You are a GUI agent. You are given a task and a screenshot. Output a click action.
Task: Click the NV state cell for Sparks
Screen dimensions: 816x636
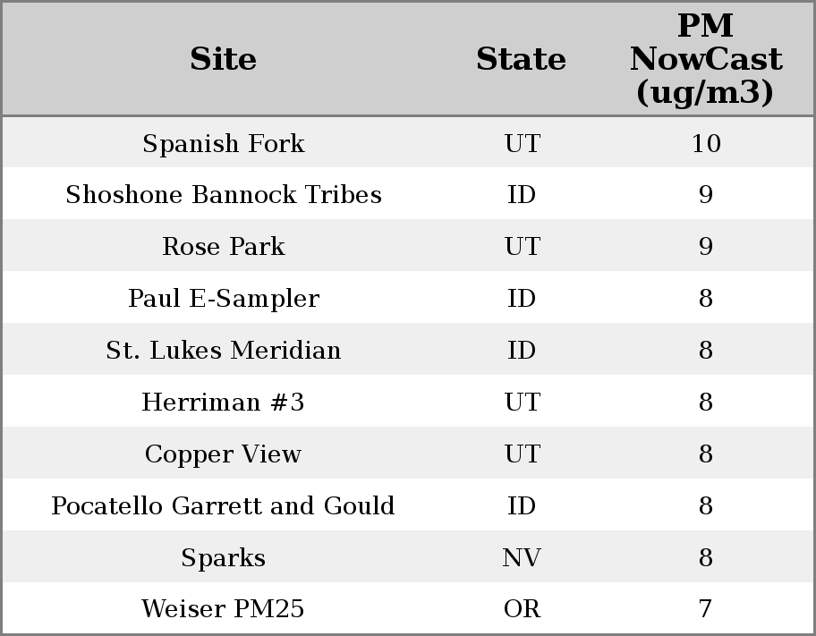coord(522,557)
